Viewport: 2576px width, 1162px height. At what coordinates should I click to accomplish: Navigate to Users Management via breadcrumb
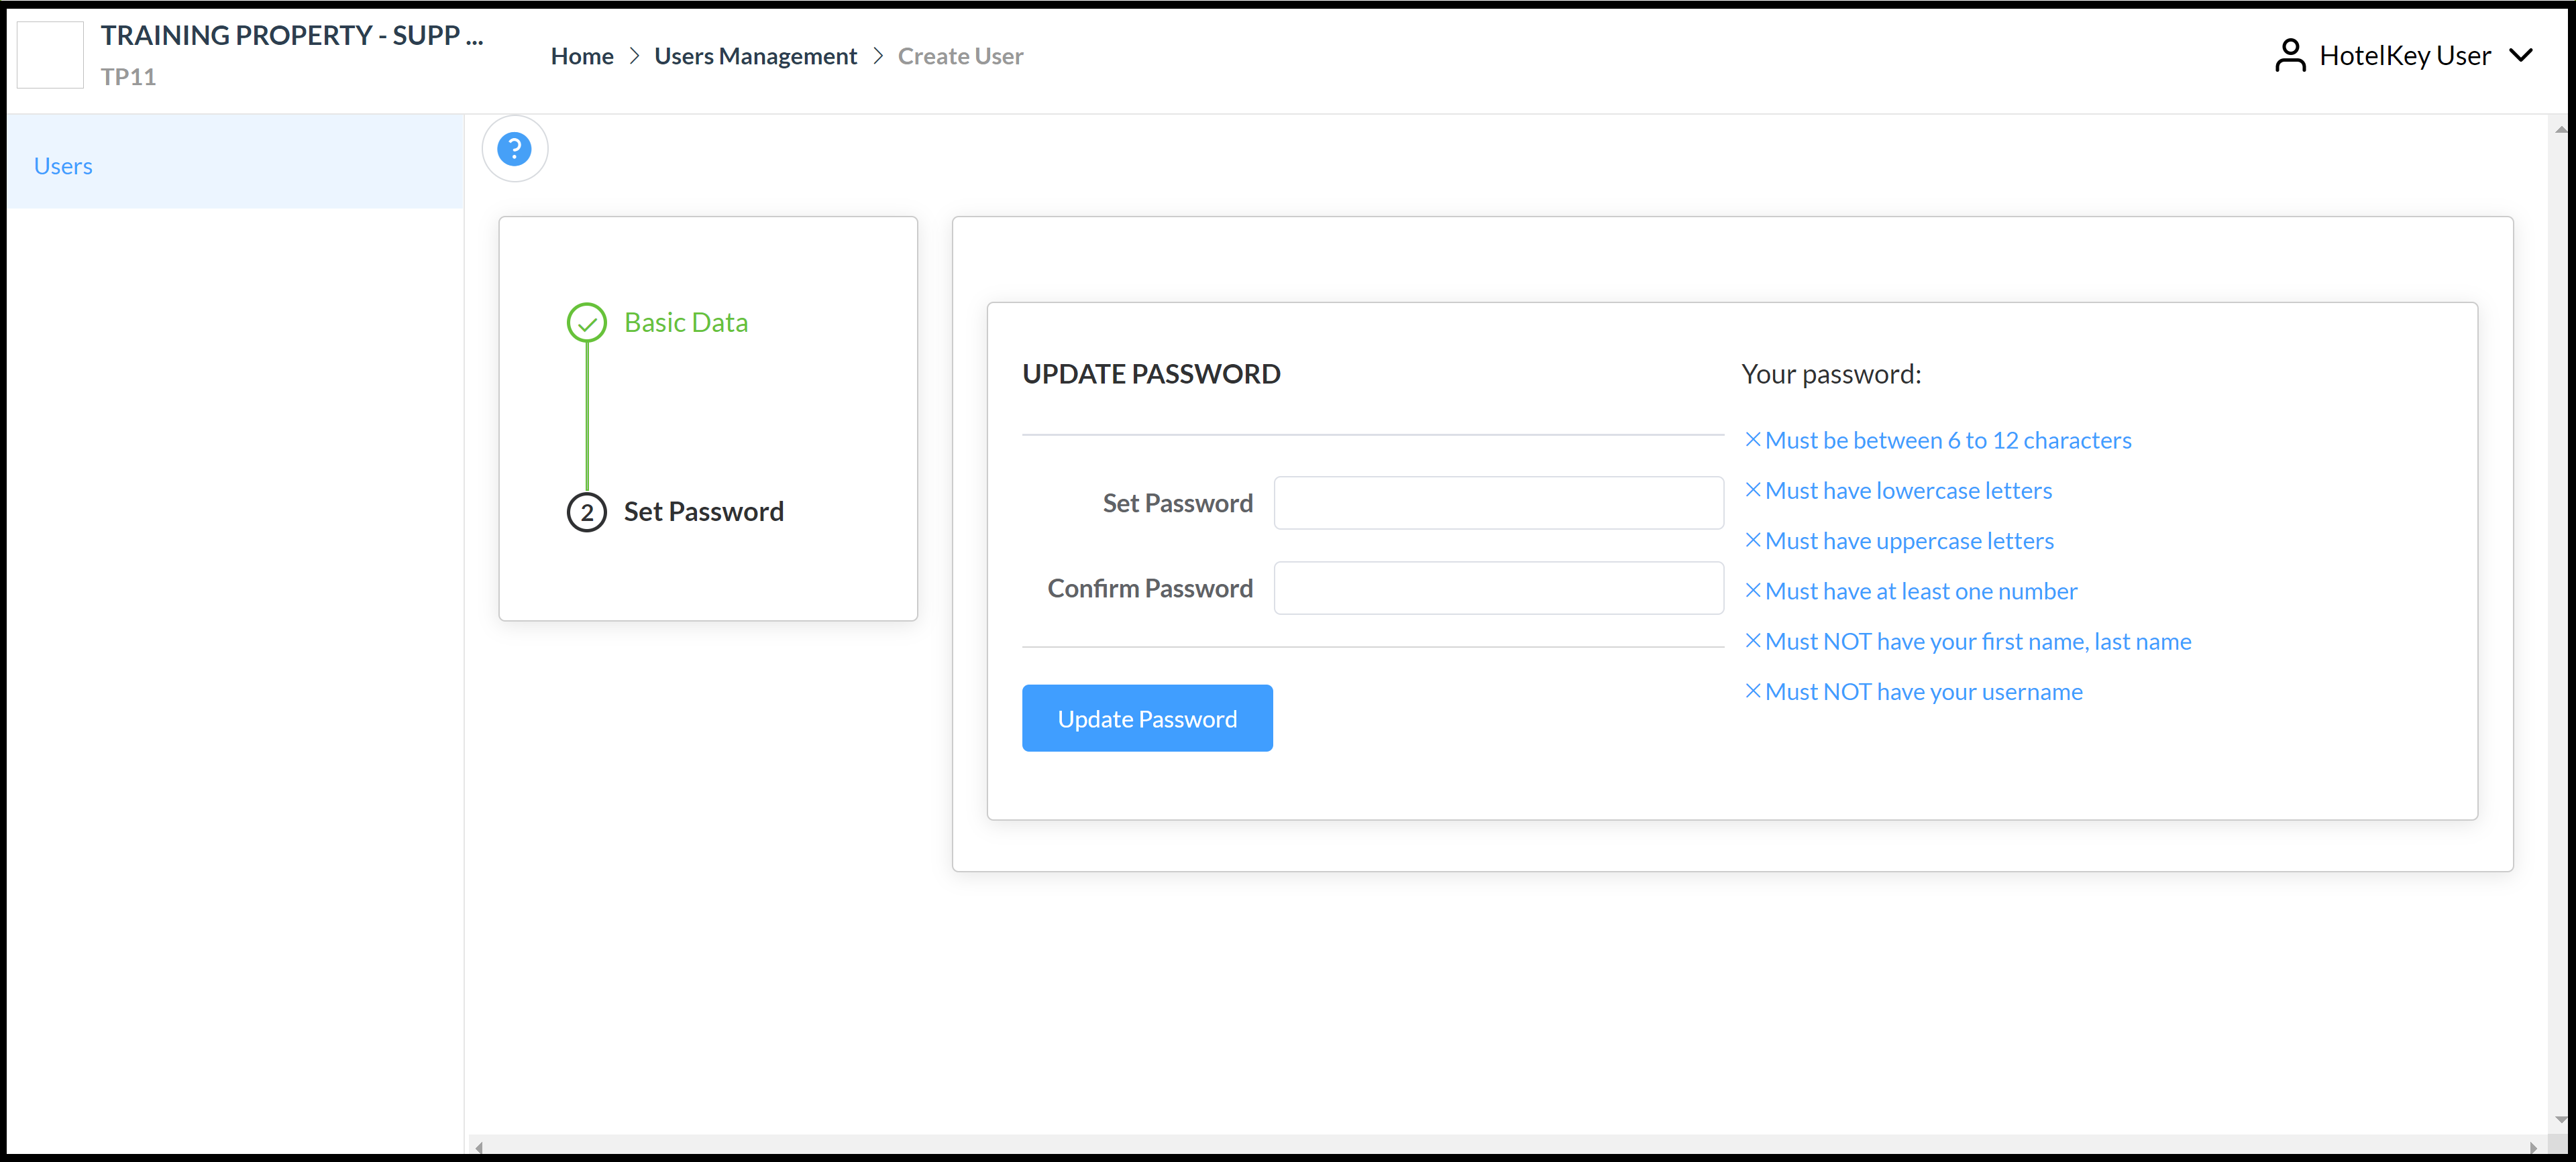coord(755,56)
